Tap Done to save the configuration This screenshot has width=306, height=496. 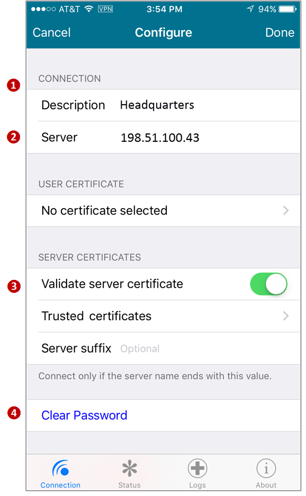click(x=280, y=32)
